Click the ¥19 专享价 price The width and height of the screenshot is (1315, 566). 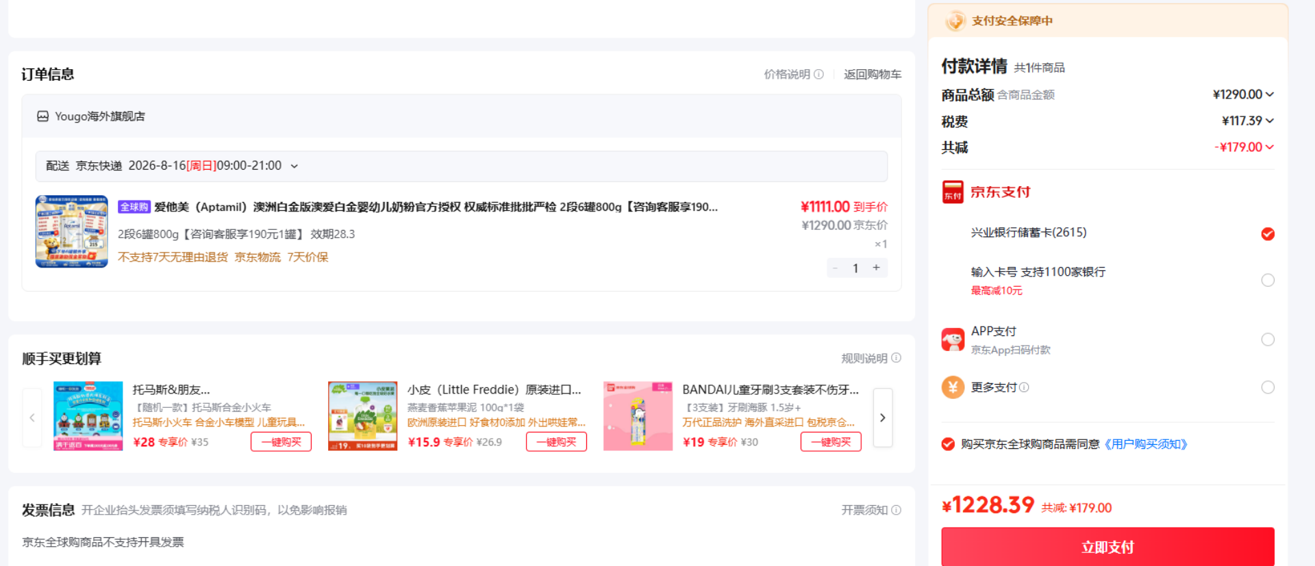(710, 442)
